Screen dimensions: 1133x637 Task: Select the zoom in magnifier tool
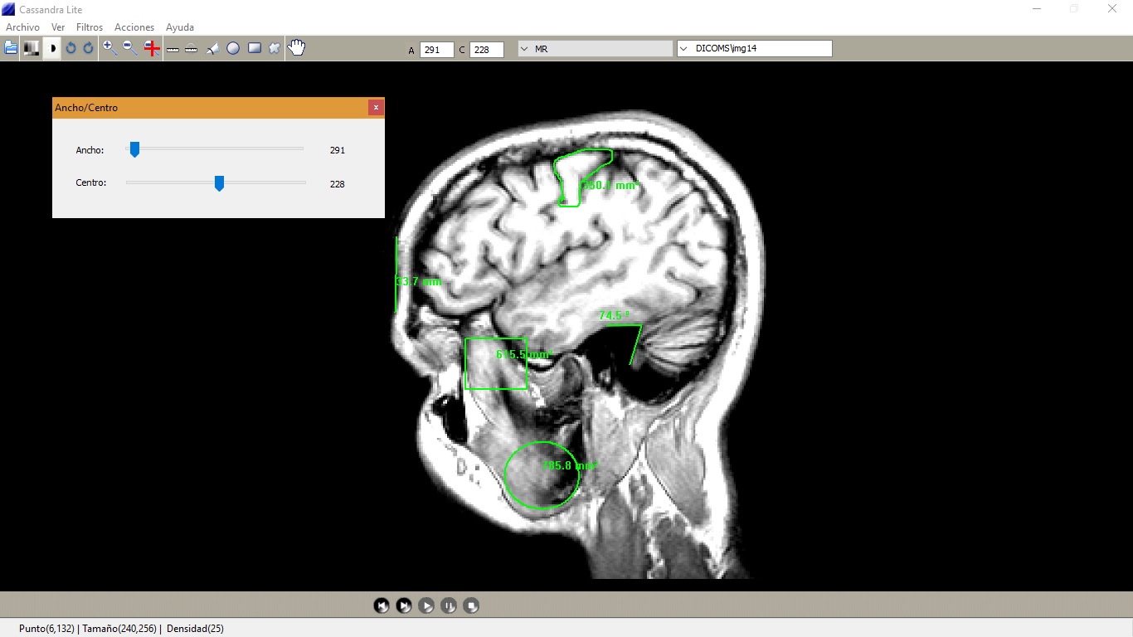[x=109, y=49]
